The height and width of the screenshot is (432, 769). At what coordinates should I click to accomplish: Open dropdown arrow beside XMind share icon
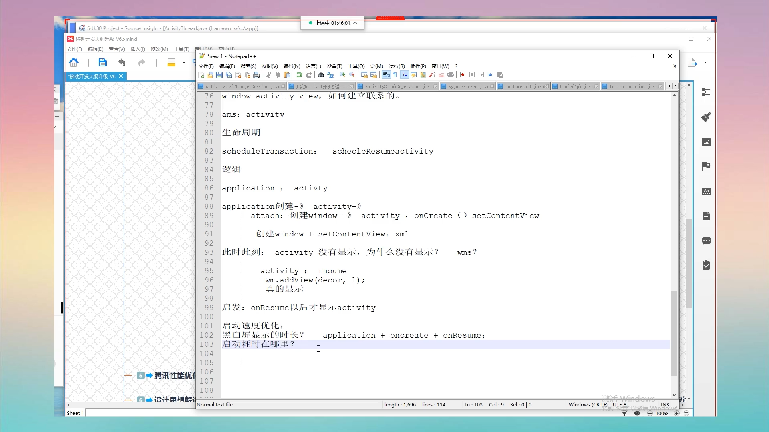pos(705,62)
